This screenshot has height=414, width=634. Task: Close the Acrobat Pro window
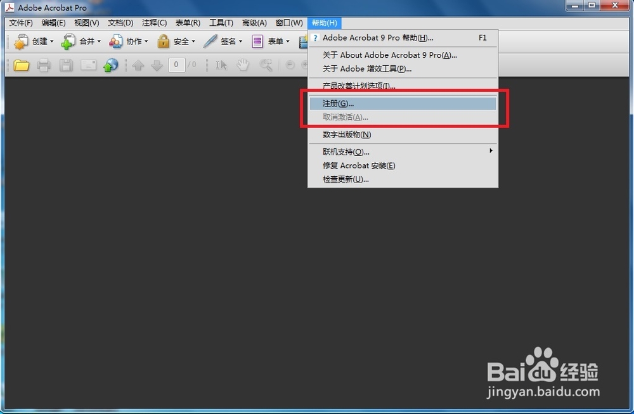(615, 5)
